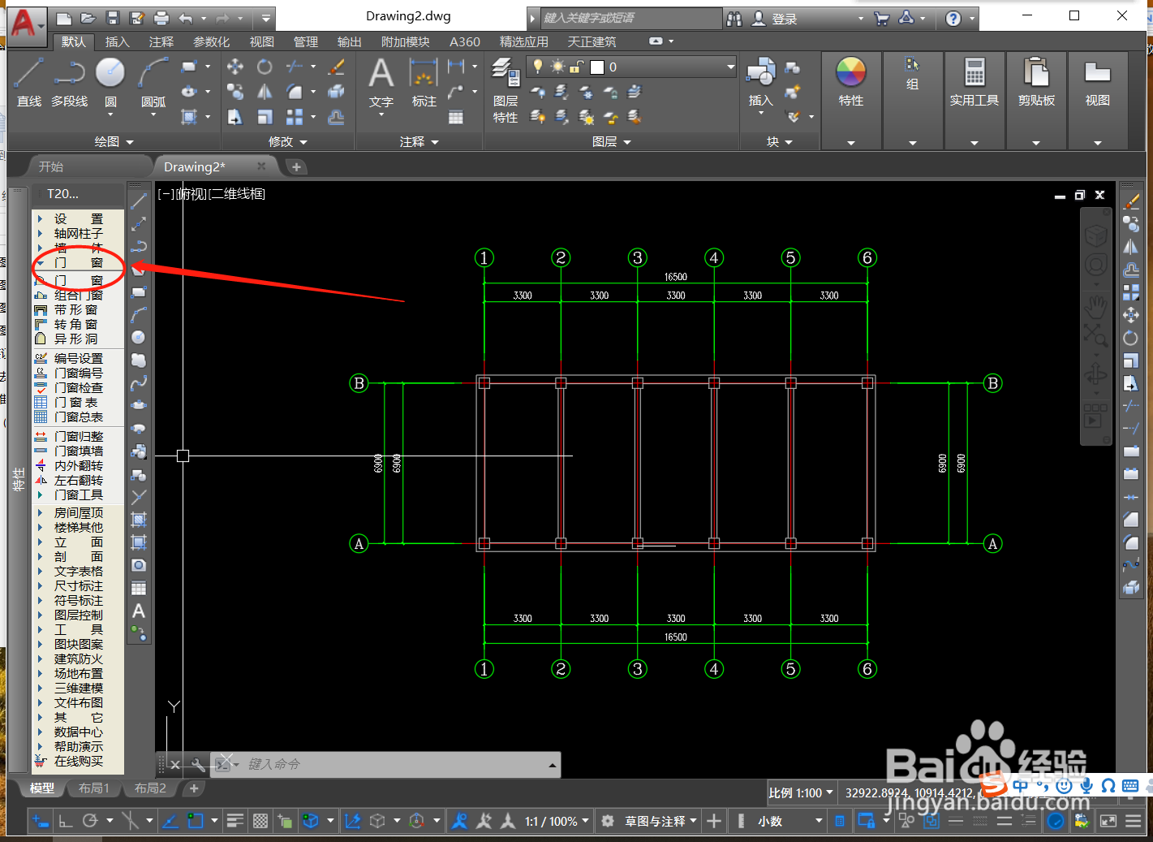Open the 比例 1:100 scale dropdown
Screen dimensions: 1153x842
pos(801,792)
